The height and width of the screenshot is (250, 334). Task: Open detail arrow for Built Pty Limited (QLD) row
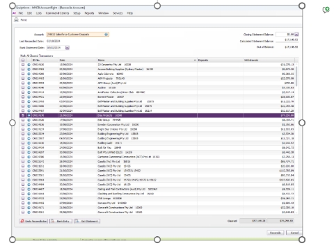point(29,152)
